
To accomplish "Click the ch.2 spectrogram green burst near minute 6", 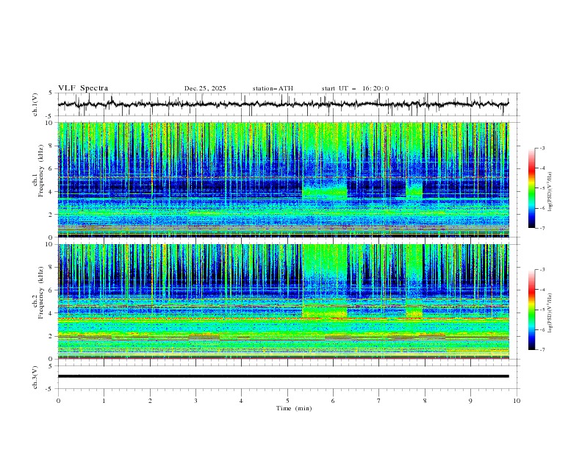I will (325, 312).
